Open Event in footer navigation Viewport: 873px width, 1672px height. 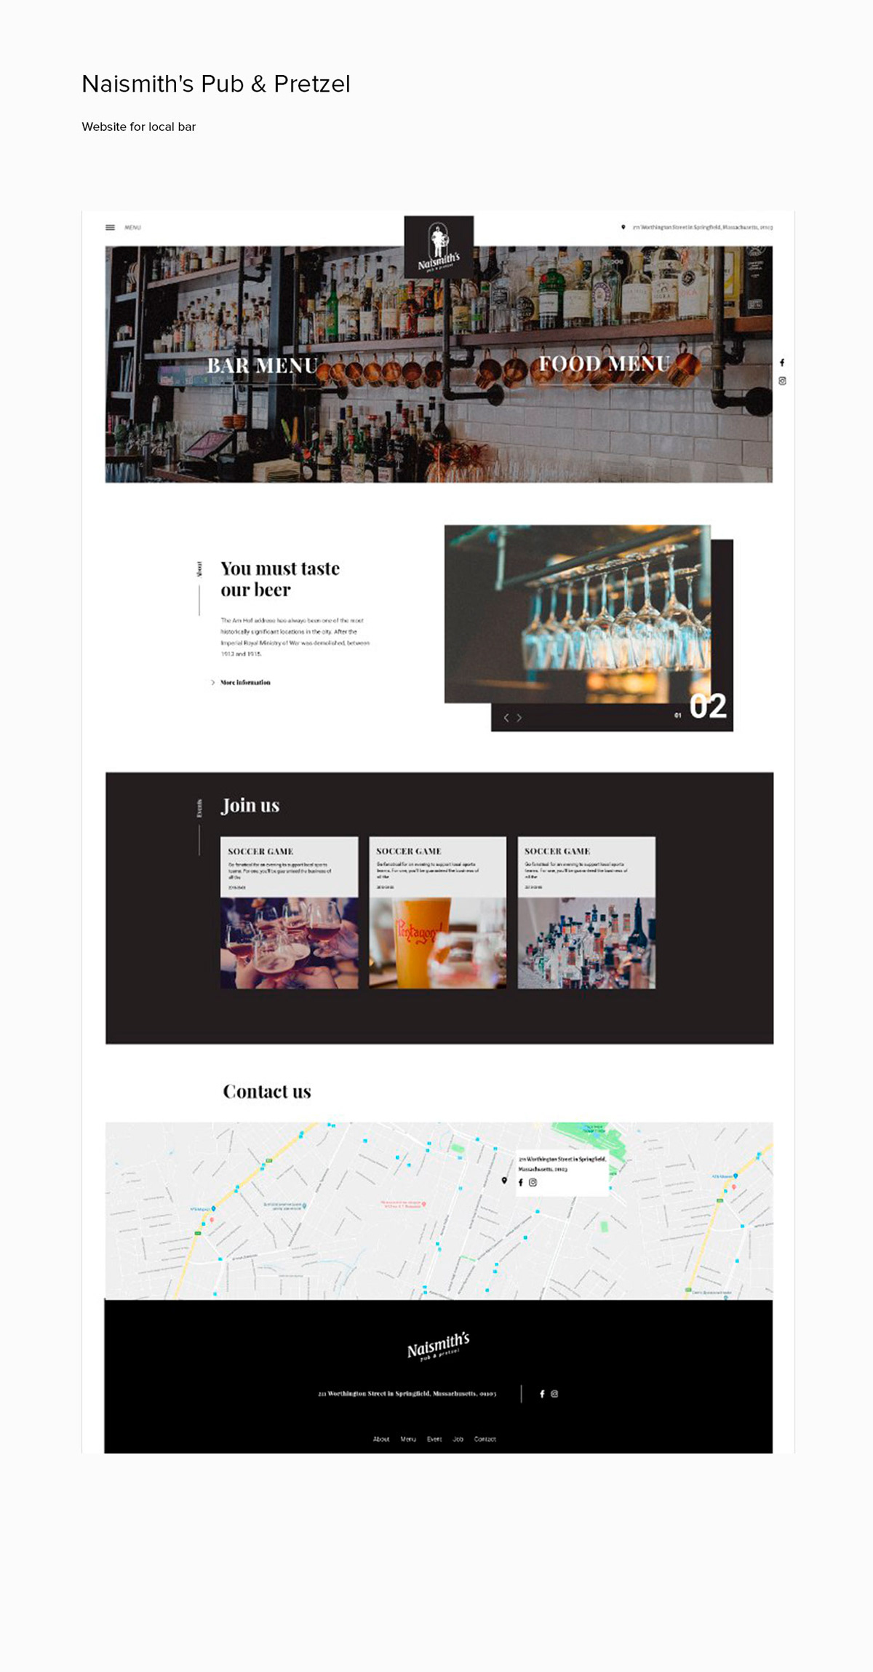tap(434, 1439)
